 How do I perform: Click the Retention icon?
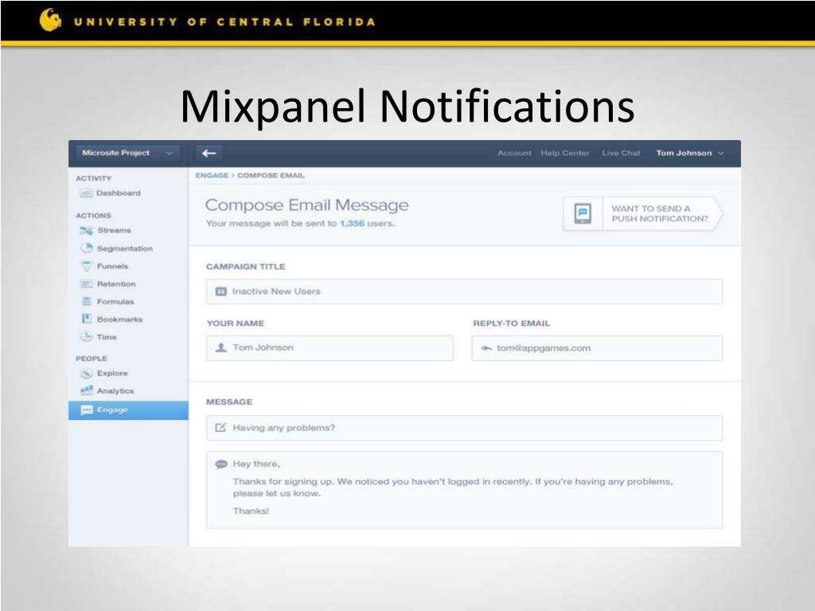coord(86,284)
